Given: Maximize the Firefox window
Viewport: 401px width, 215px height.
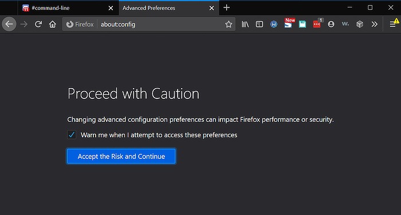Looking at the screenshot, I should [370, 7].
